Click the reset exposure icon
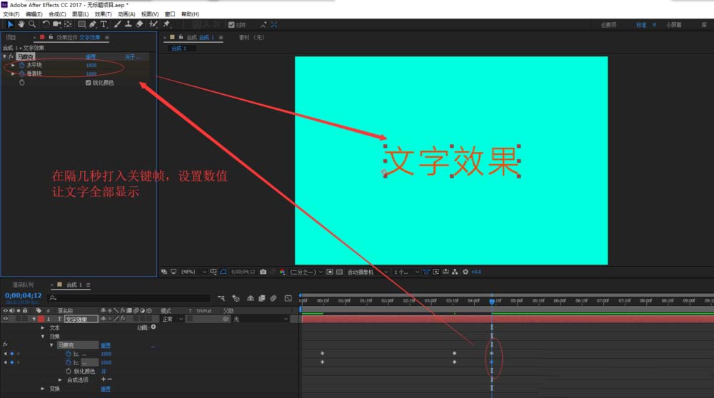Screen dimensions: 714x398 coord(466,272)
